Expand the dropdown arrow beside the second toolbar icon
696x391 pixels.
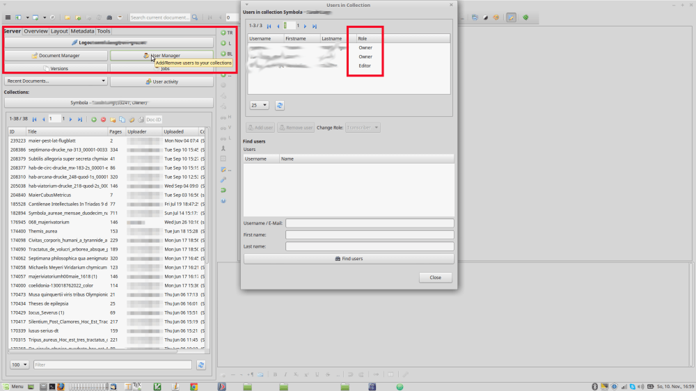pos(27,17)
